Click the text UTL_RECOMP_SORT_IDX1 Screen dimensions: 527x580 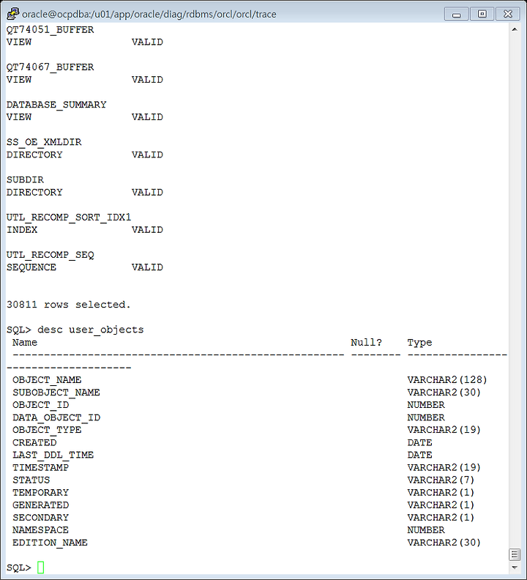[x=69, y=217]
